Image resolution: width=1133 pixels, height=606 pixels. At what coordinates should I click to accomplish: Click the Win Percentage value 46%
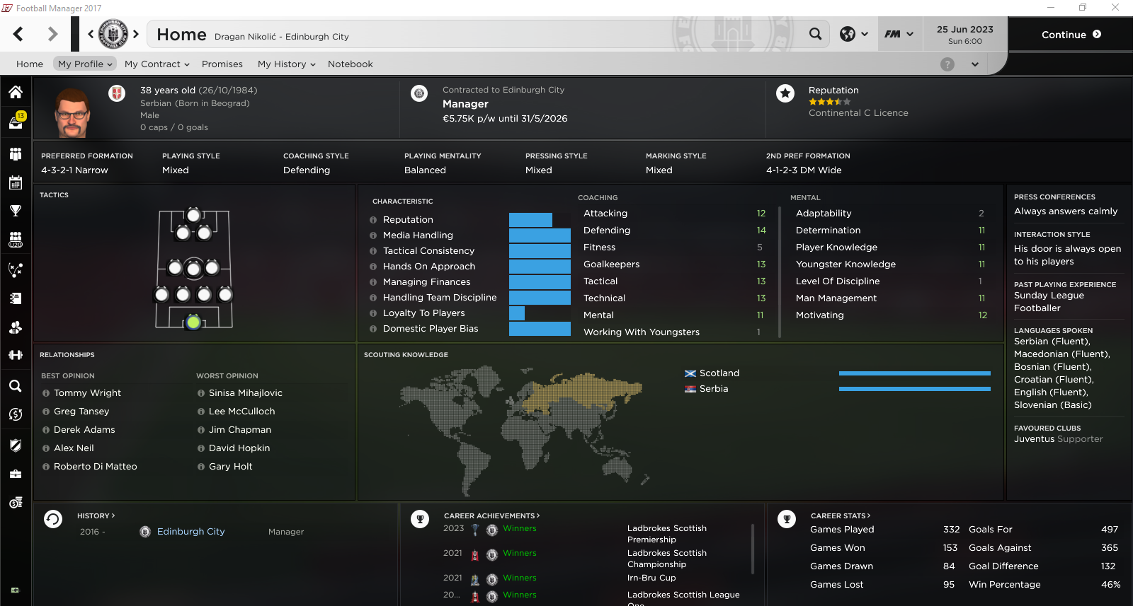(1110, 585)
